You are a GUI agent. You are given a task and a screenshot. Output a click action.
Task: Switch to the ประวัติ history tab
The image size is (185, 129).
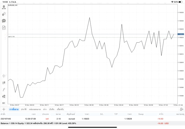click(x=24, y=109)
